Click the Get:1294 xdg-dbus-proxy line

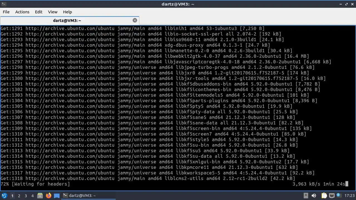135,45
